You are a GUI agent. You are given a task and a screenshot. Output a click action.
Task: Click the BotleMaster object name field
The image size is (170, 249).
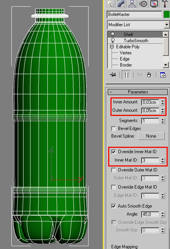pos(134,14)
